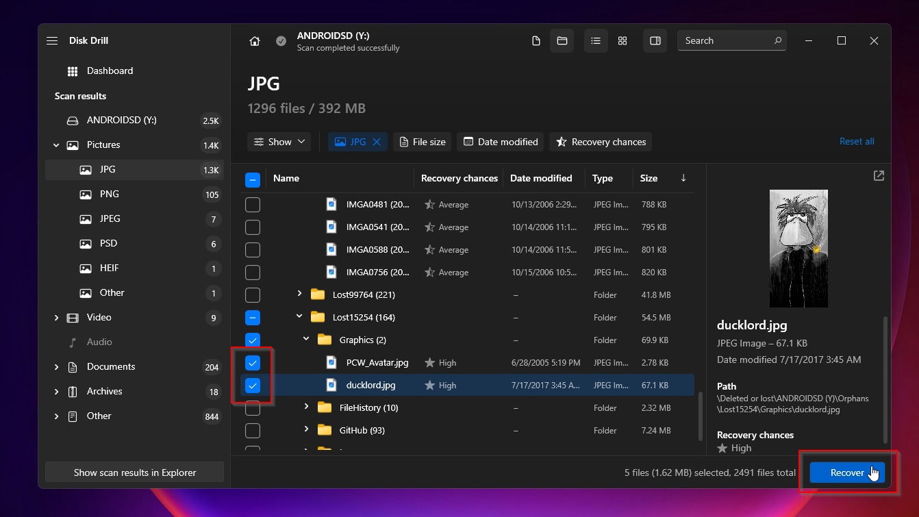Switch to folder view icon in toolbar

coord(562,41)
